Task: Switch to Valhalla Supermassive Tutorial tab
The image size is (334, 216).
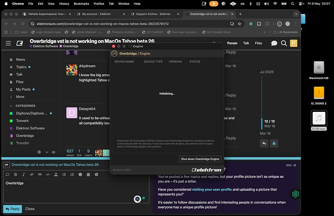Action: [x=47, y=14]
